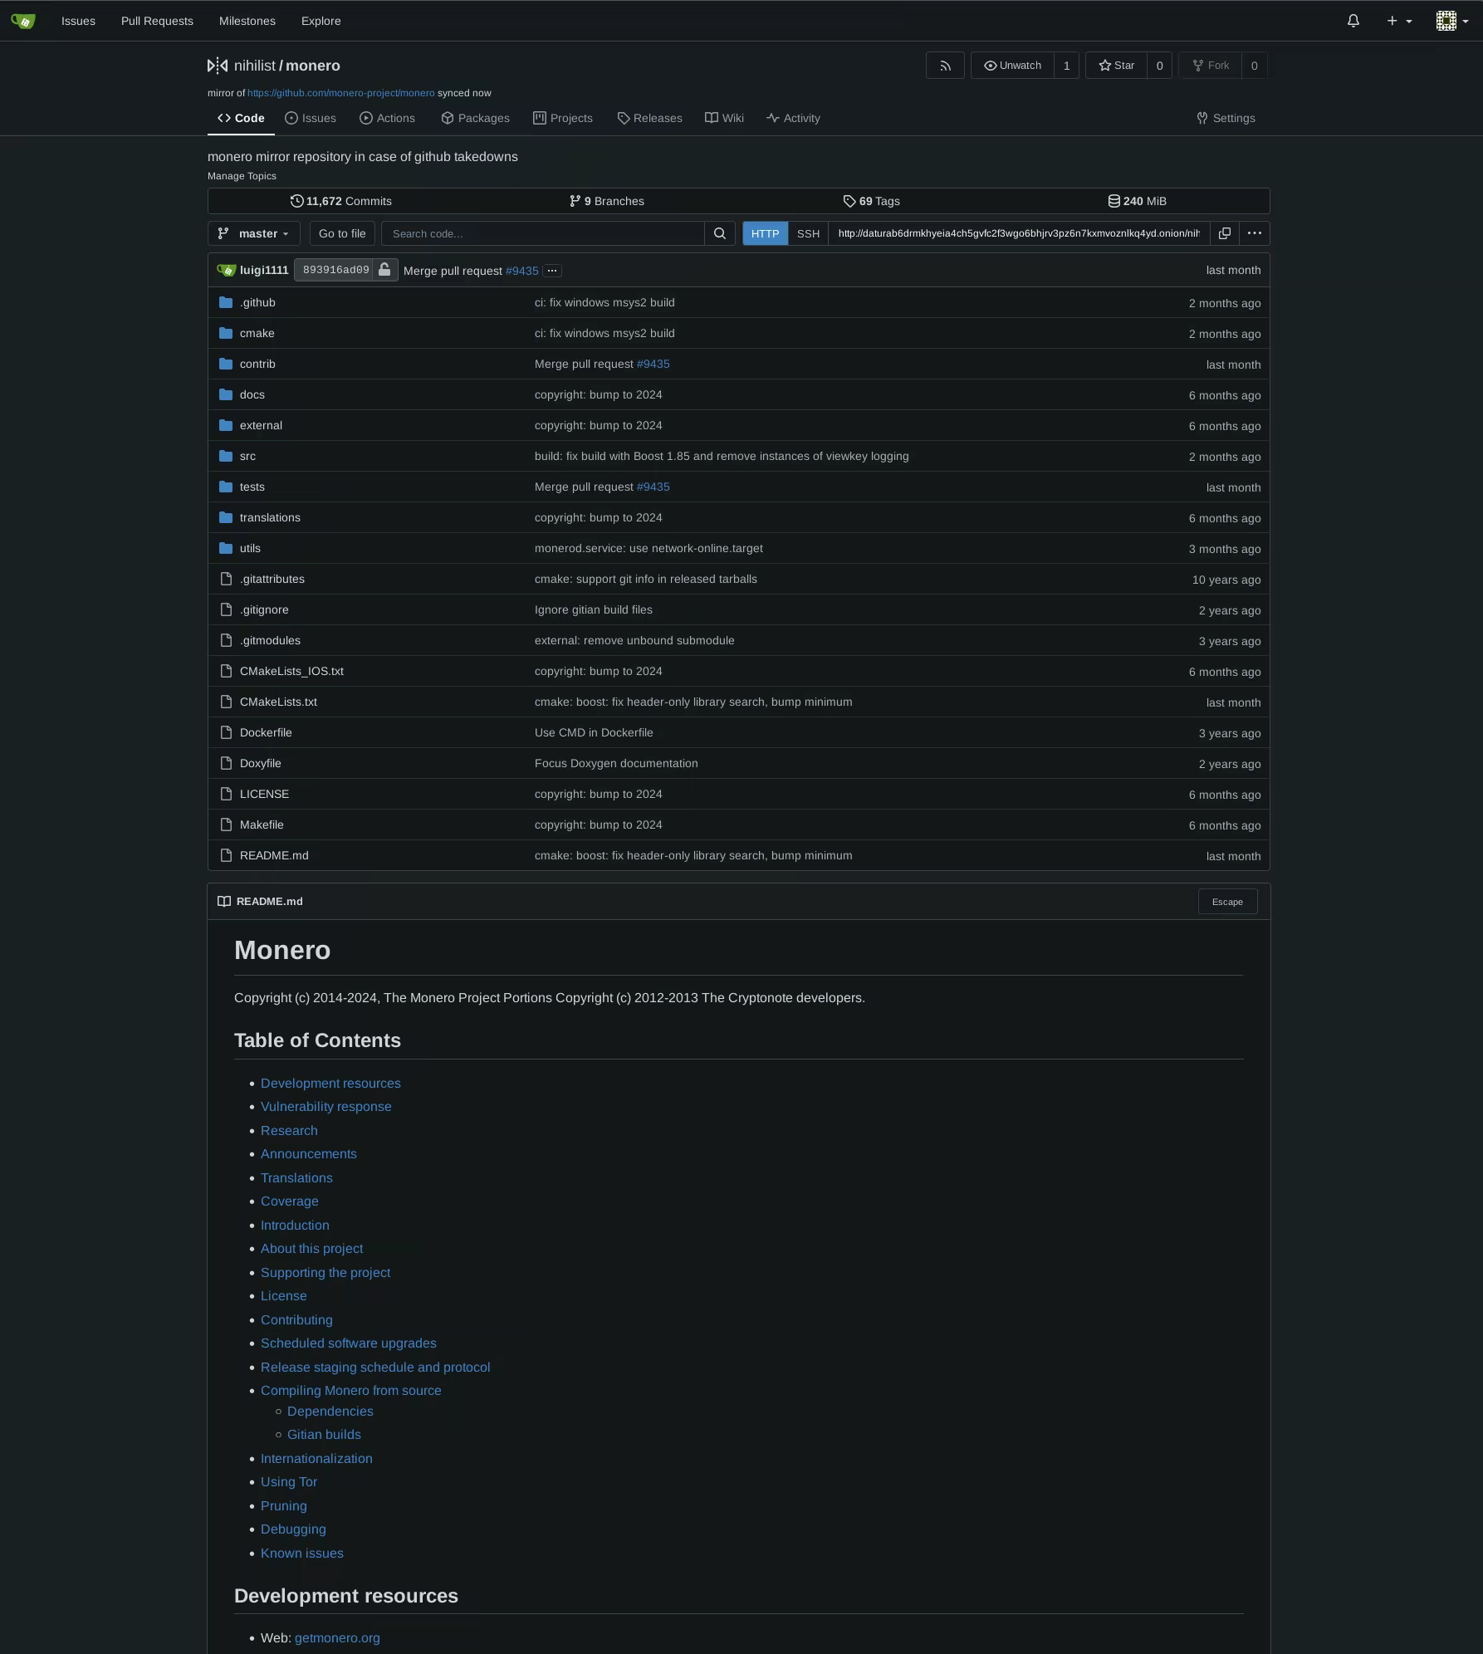Click the Search code input field
Viewport: 1483px width, 1654px height.
coord(542,233)
